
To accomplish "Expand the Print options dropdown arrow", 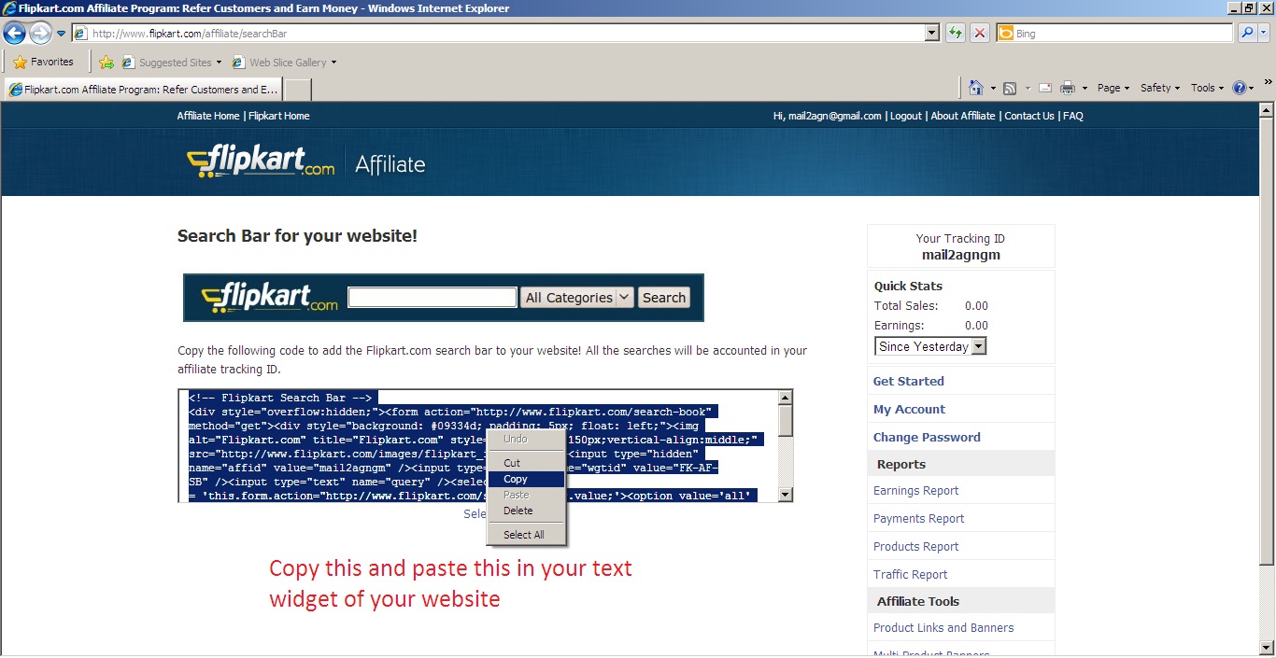I will coord(1085,88).
